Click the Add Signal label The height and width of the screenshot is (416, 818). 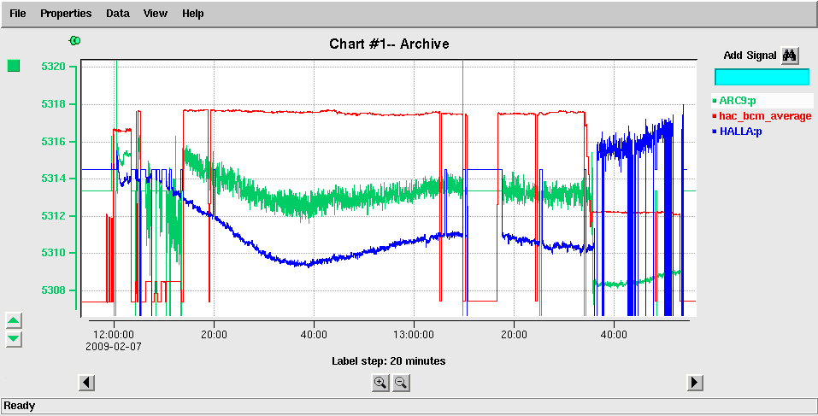(x=750, y=56)
